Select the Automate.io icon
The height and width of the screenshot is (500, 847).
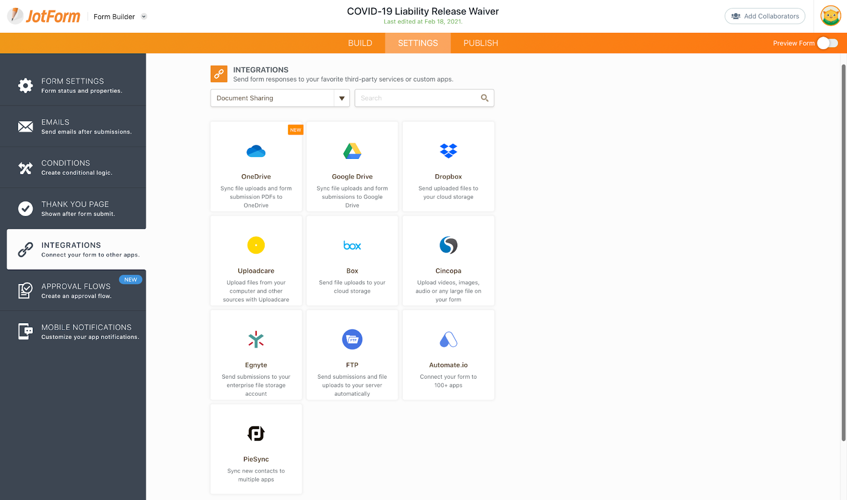click(x=448, y=340)
